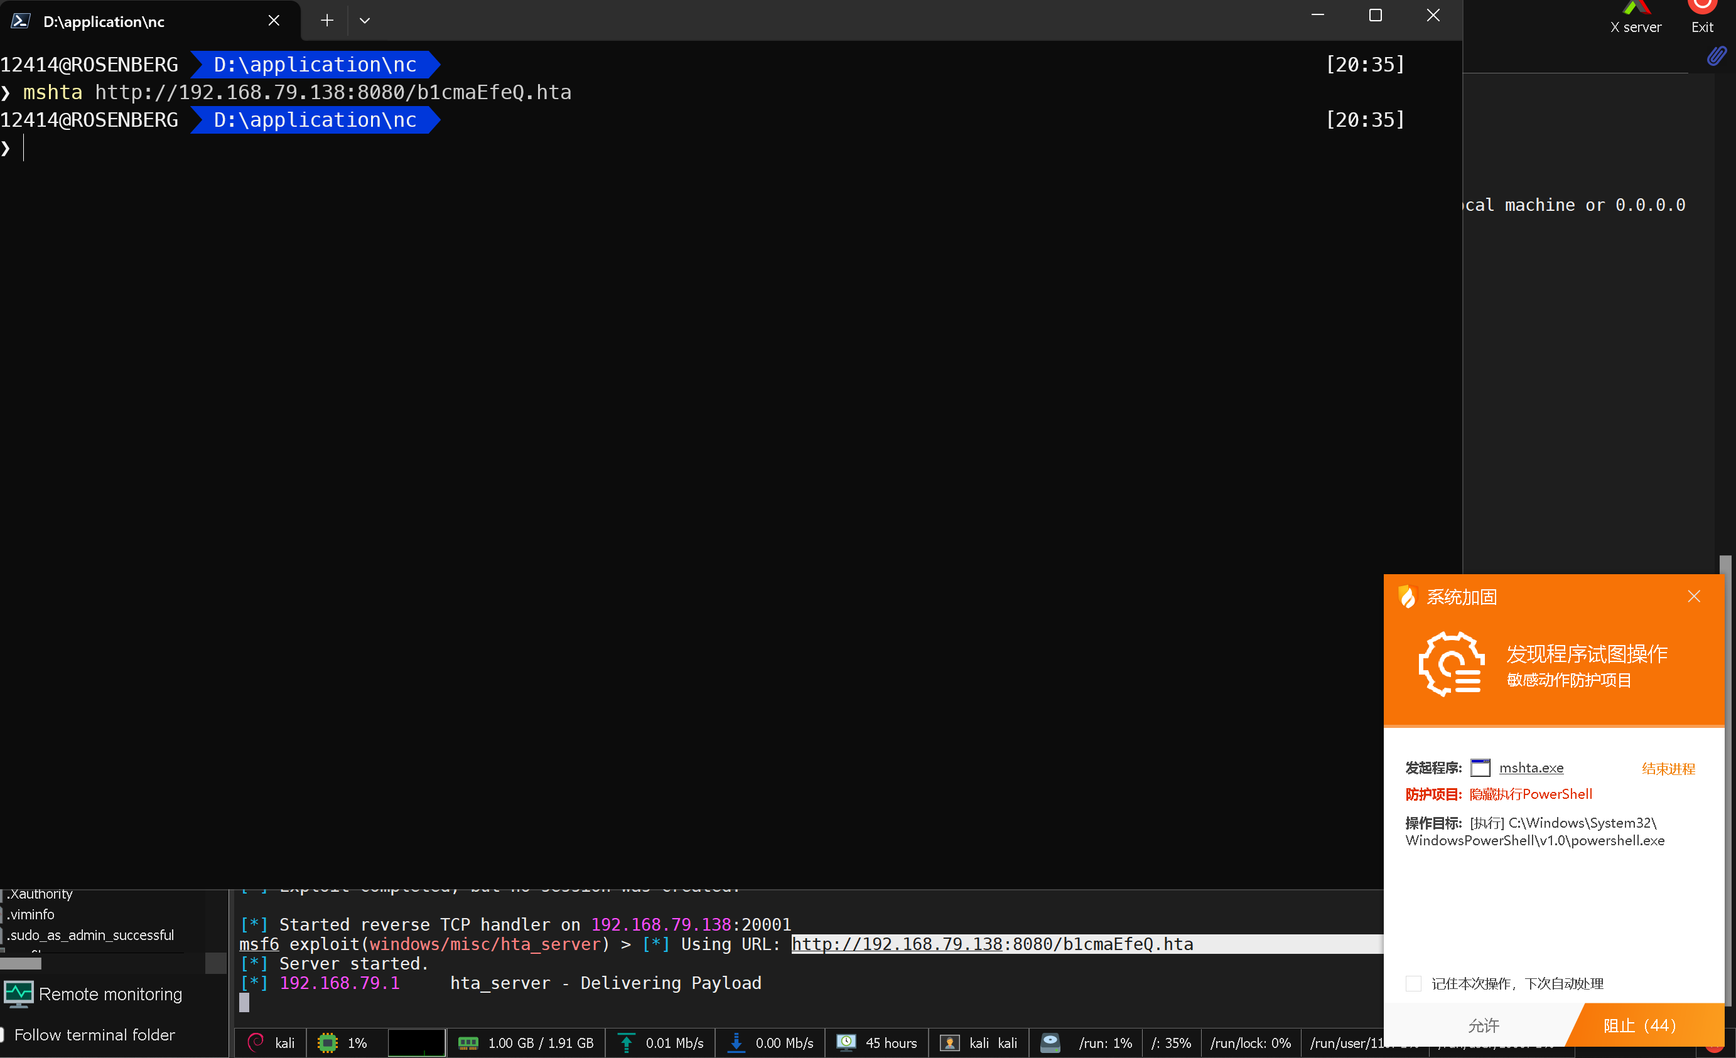Screen dimensions: 1736x1058
Task: Click the uptime clock icon
Action: point(846,1042)
